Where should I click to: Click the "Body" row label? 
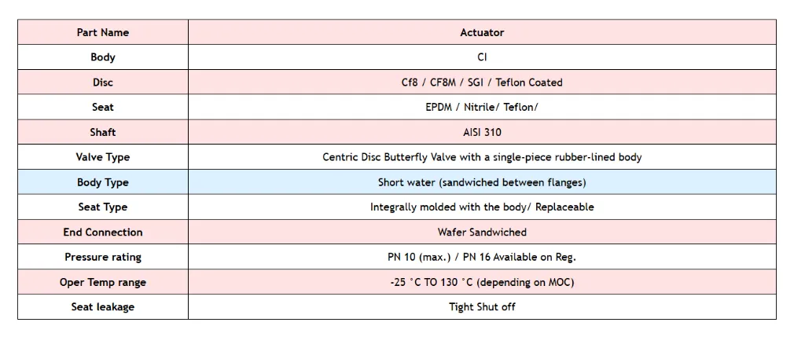(x=103, y=57)
